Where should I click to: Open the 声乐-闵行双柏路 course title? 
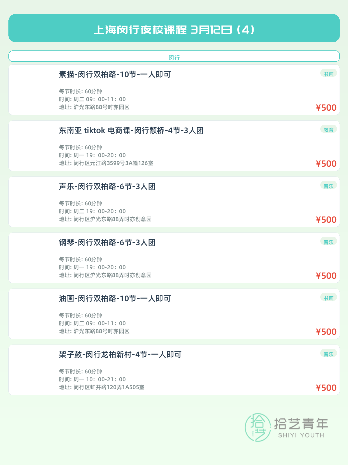[107, 187]
